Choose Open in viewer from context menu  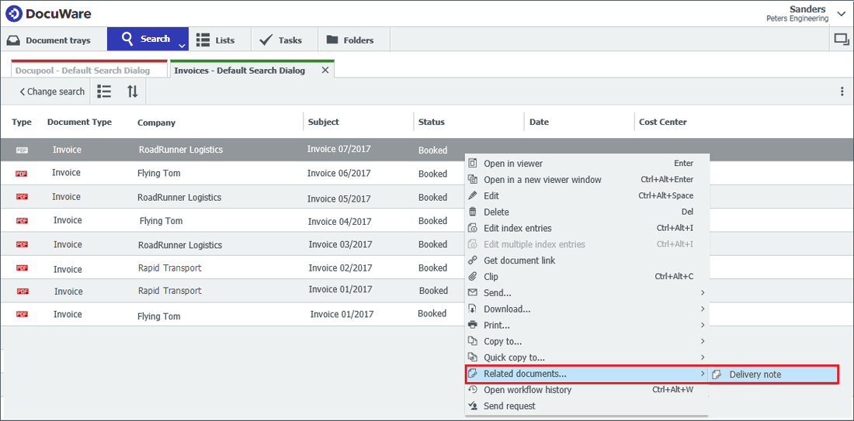[x=513, y=164]
